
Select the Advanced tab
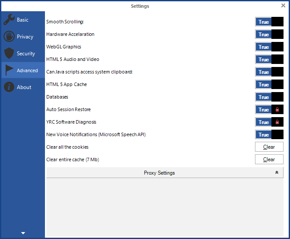pyautogui.click(x=23, y=70)
